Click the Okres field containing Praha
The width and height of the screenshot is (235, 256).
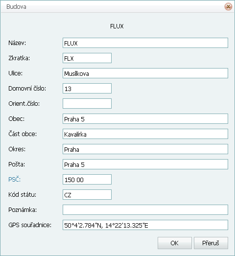click(x=145, y=149)
